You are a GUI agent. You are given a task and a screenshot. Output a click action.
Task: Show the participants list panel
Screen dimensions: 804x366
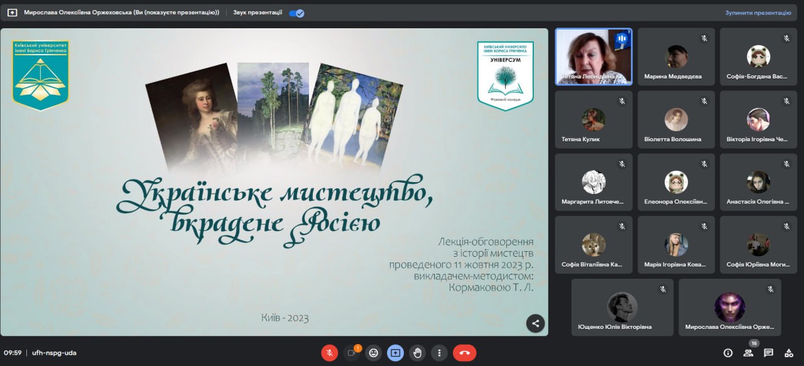coord(748,353)
